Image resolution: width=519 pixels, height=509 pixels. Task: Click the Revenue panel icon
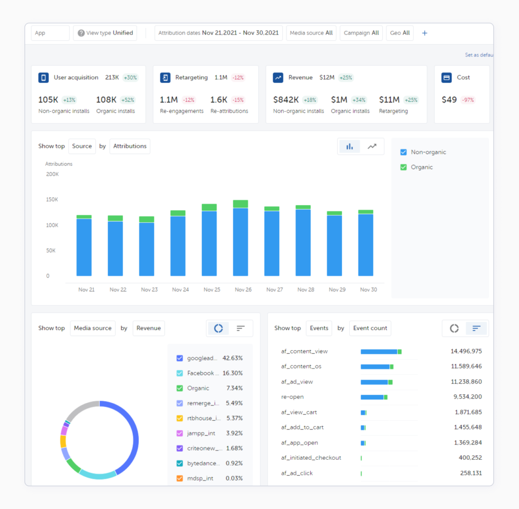[x=278, y=77]
